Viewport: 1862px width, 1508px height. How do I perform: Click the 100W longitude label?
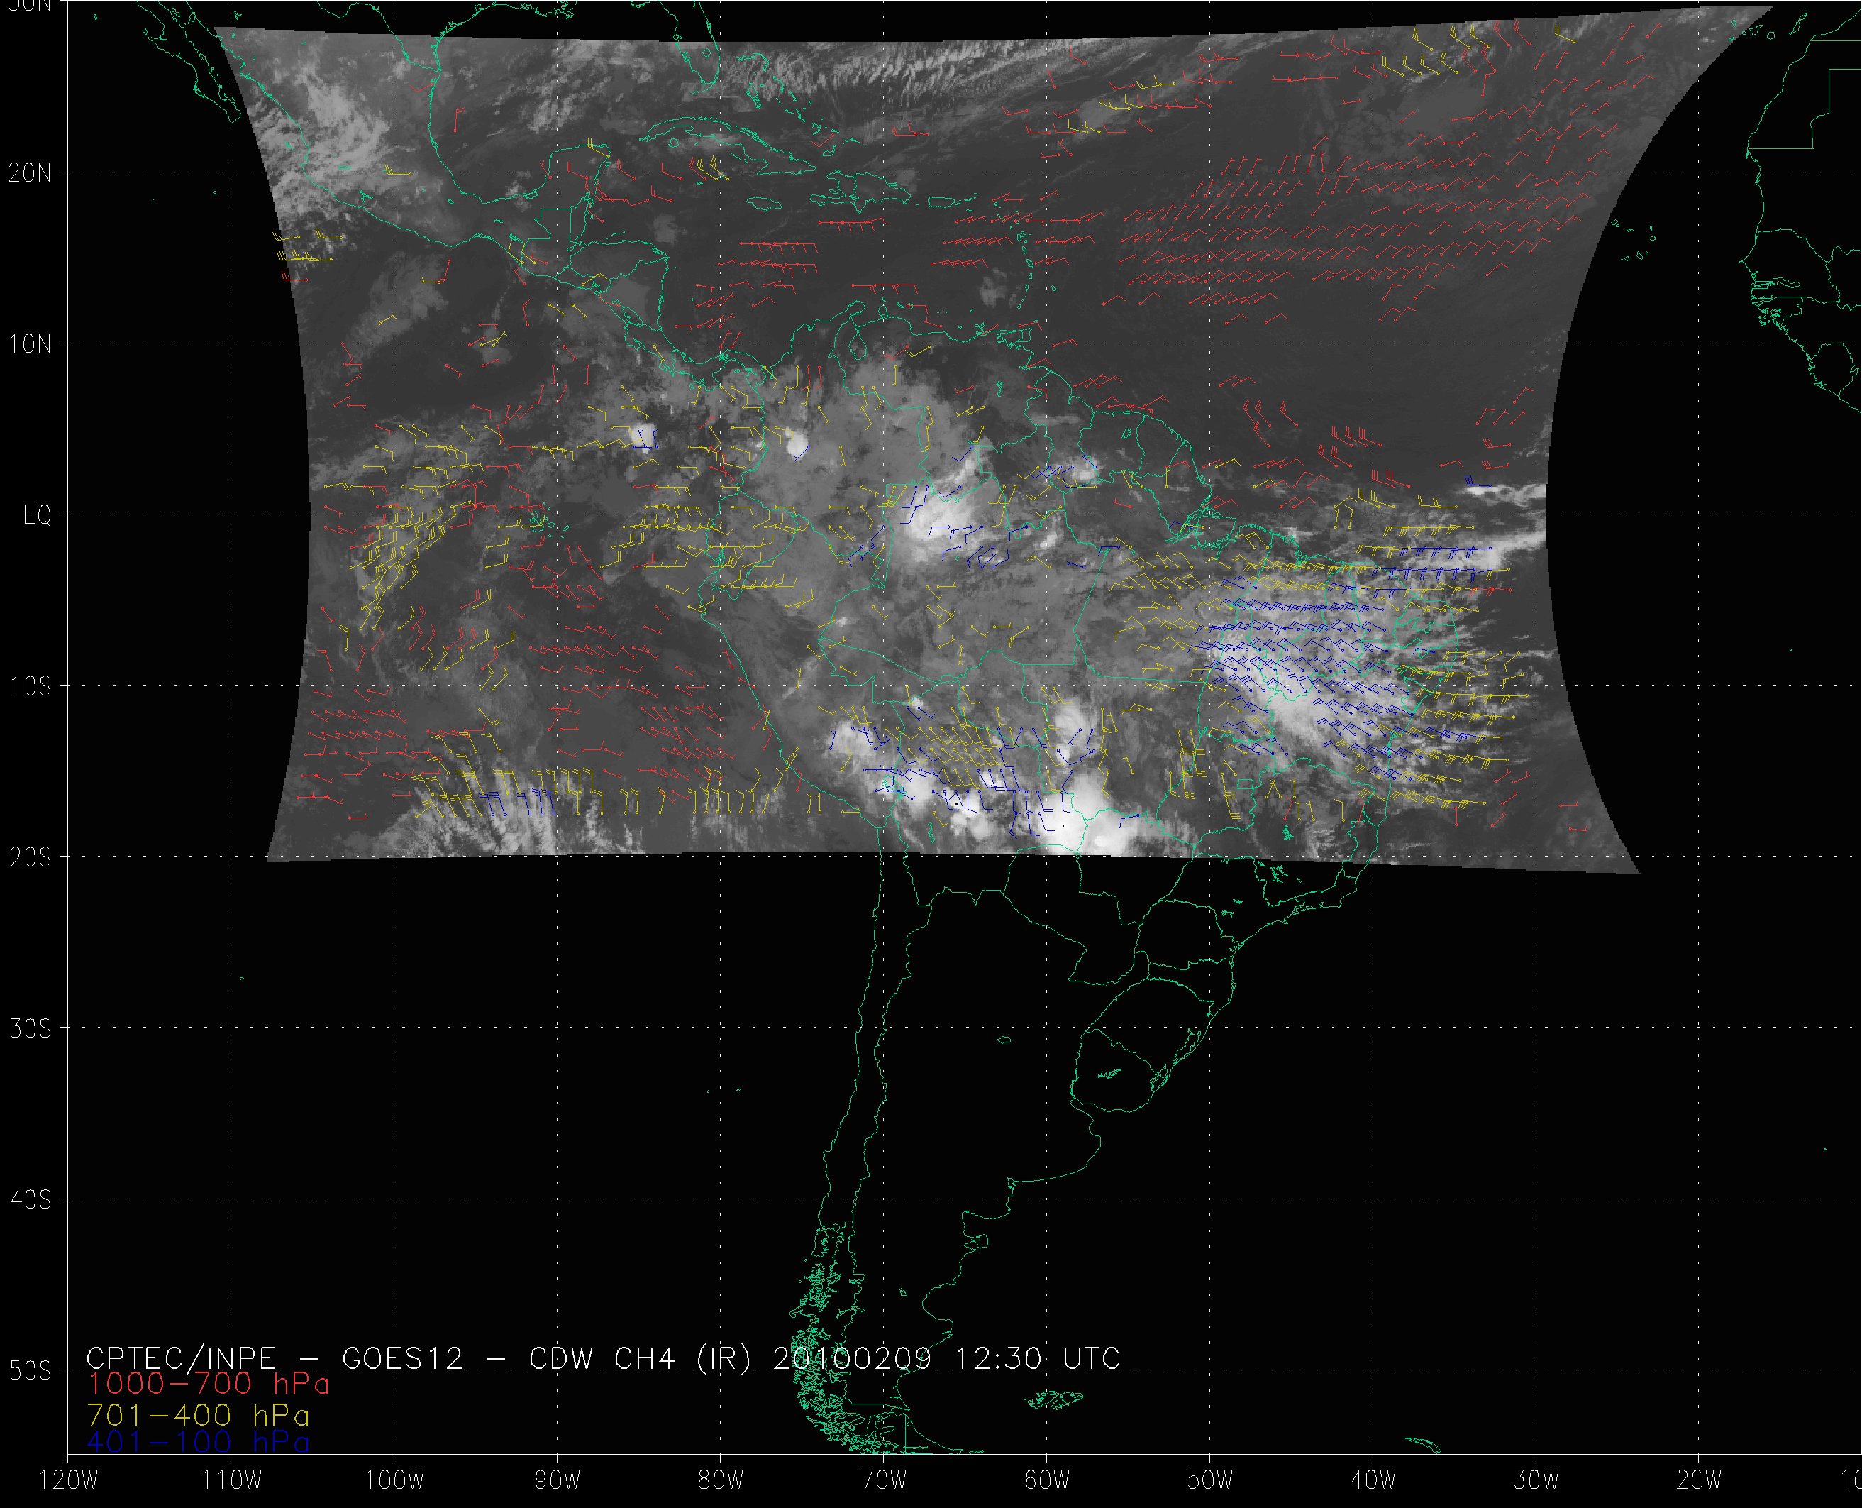coord(394,1480)
